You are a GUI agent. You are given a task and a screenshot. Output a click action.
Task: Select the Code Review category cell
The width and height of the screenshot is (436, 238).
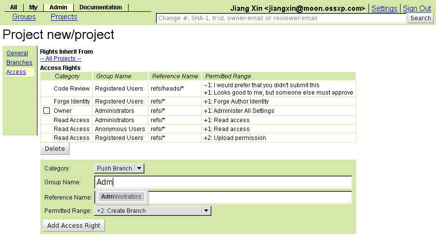tap(72, 89)
